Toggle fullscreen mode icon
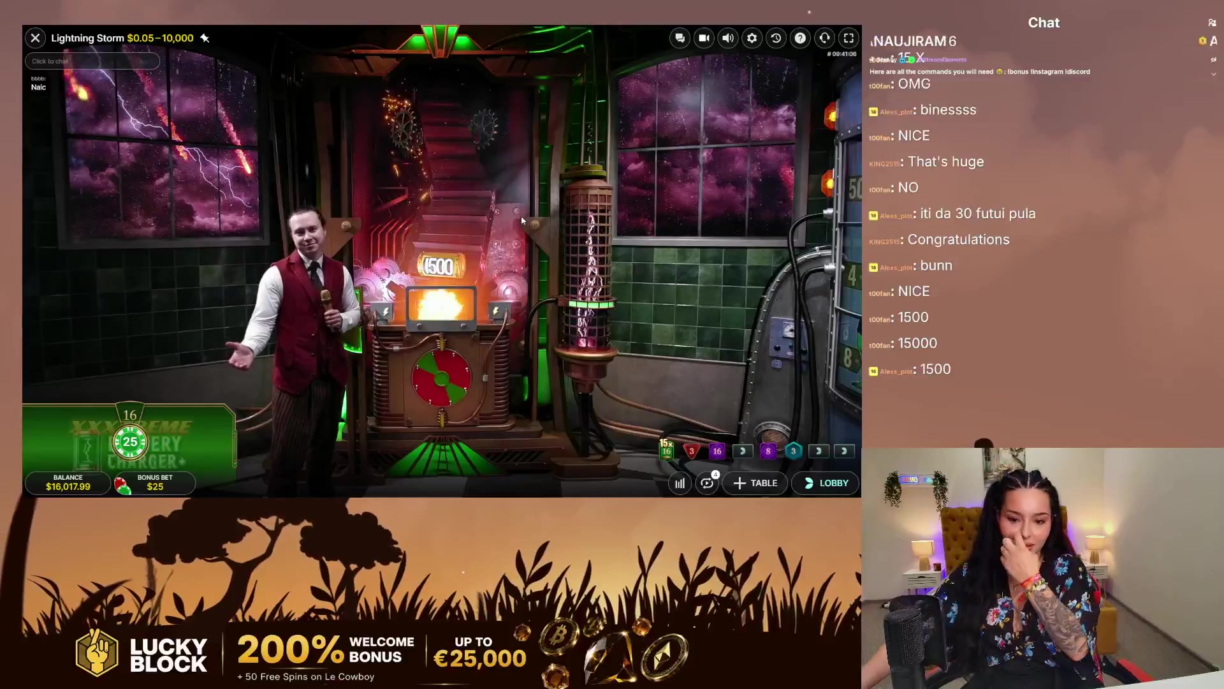This screenshot has width=1224, height=689. 849,38
